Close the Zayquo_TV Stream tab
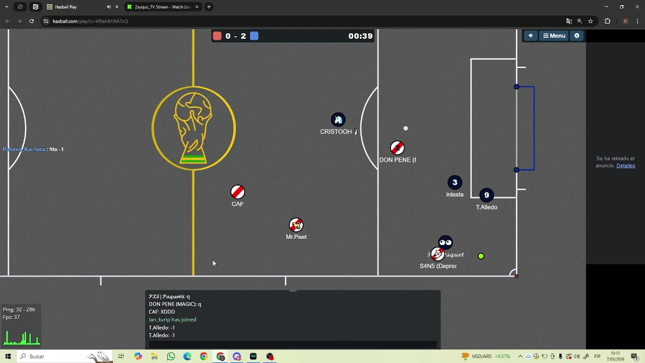 197,7
